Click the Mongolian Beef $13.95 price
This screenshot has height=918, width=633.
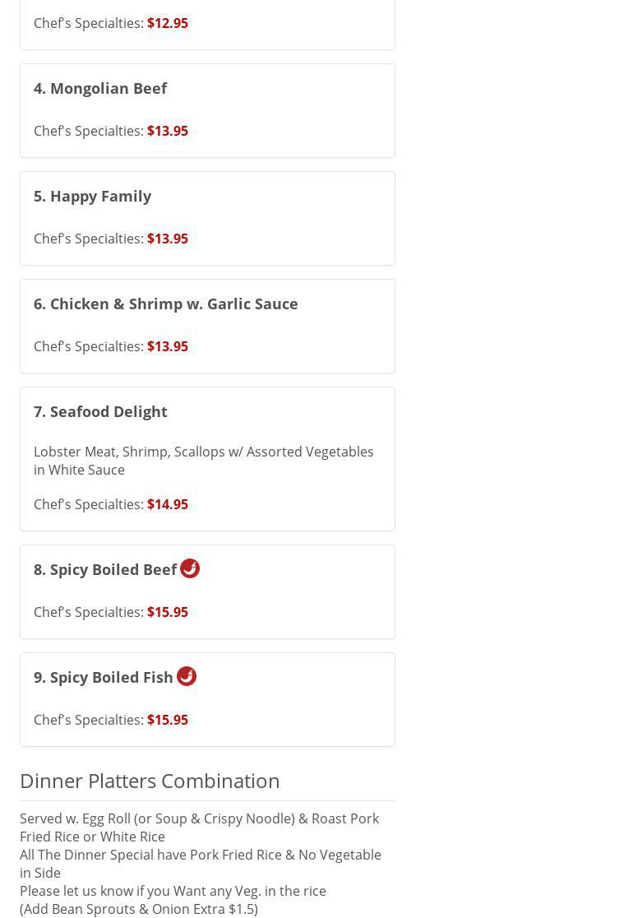coord(167,131)
